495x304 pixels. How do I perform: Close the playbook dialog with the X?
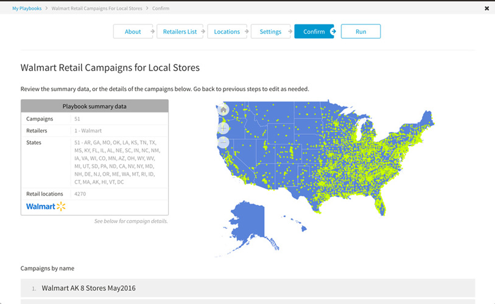pyautogui.click(x=486, y=9)
